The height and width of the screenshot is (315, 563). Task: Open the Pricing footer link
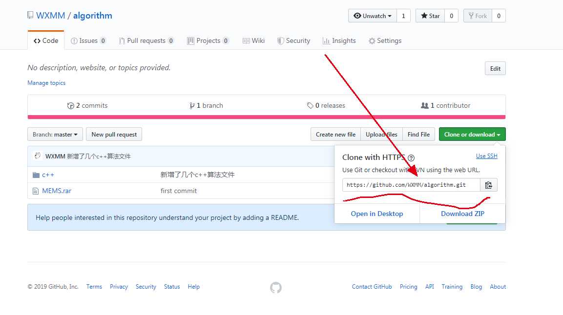(x=409, y=287)
